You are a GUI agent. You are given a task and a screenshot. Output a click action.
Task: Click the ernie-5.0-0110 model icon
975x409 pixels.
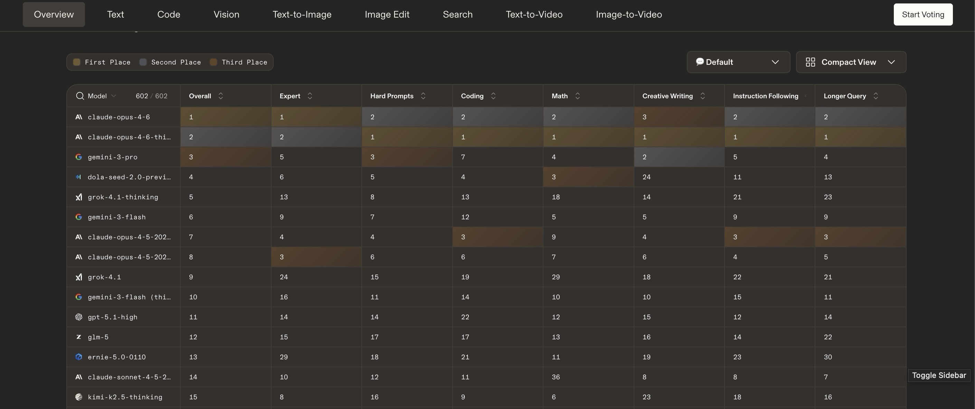[79, 357]
